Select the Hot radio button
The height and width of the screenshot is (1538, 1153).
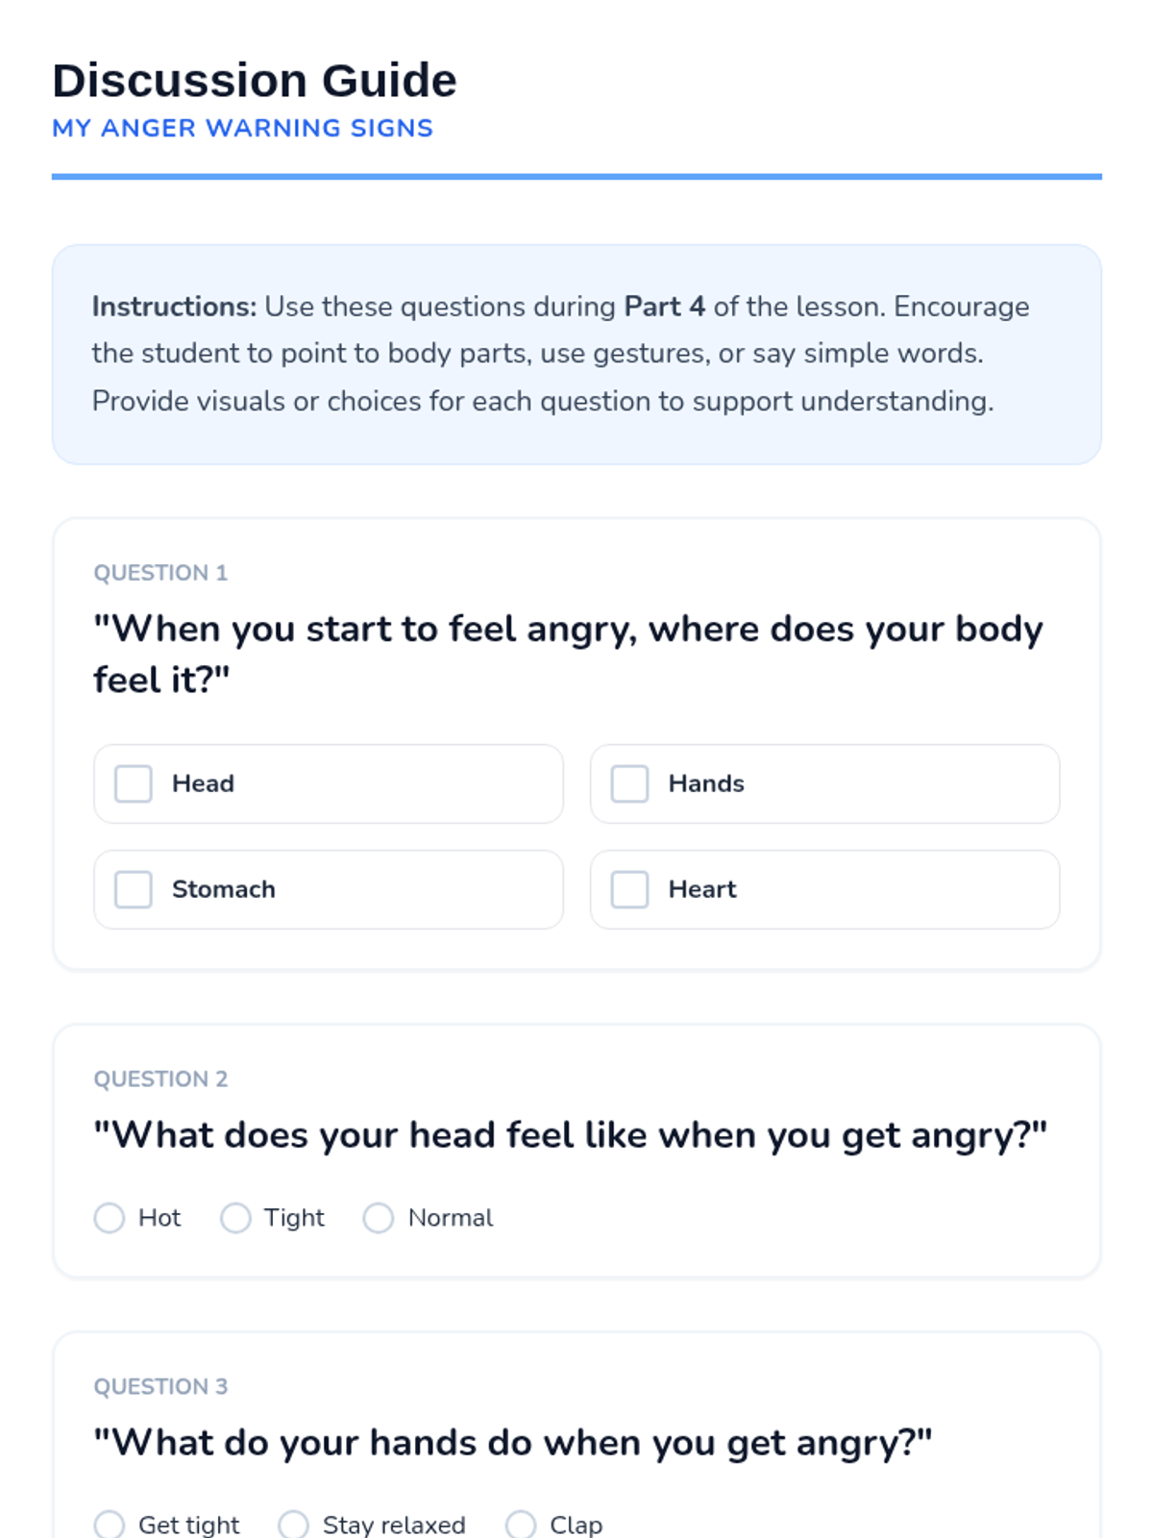pos(110,1218)
